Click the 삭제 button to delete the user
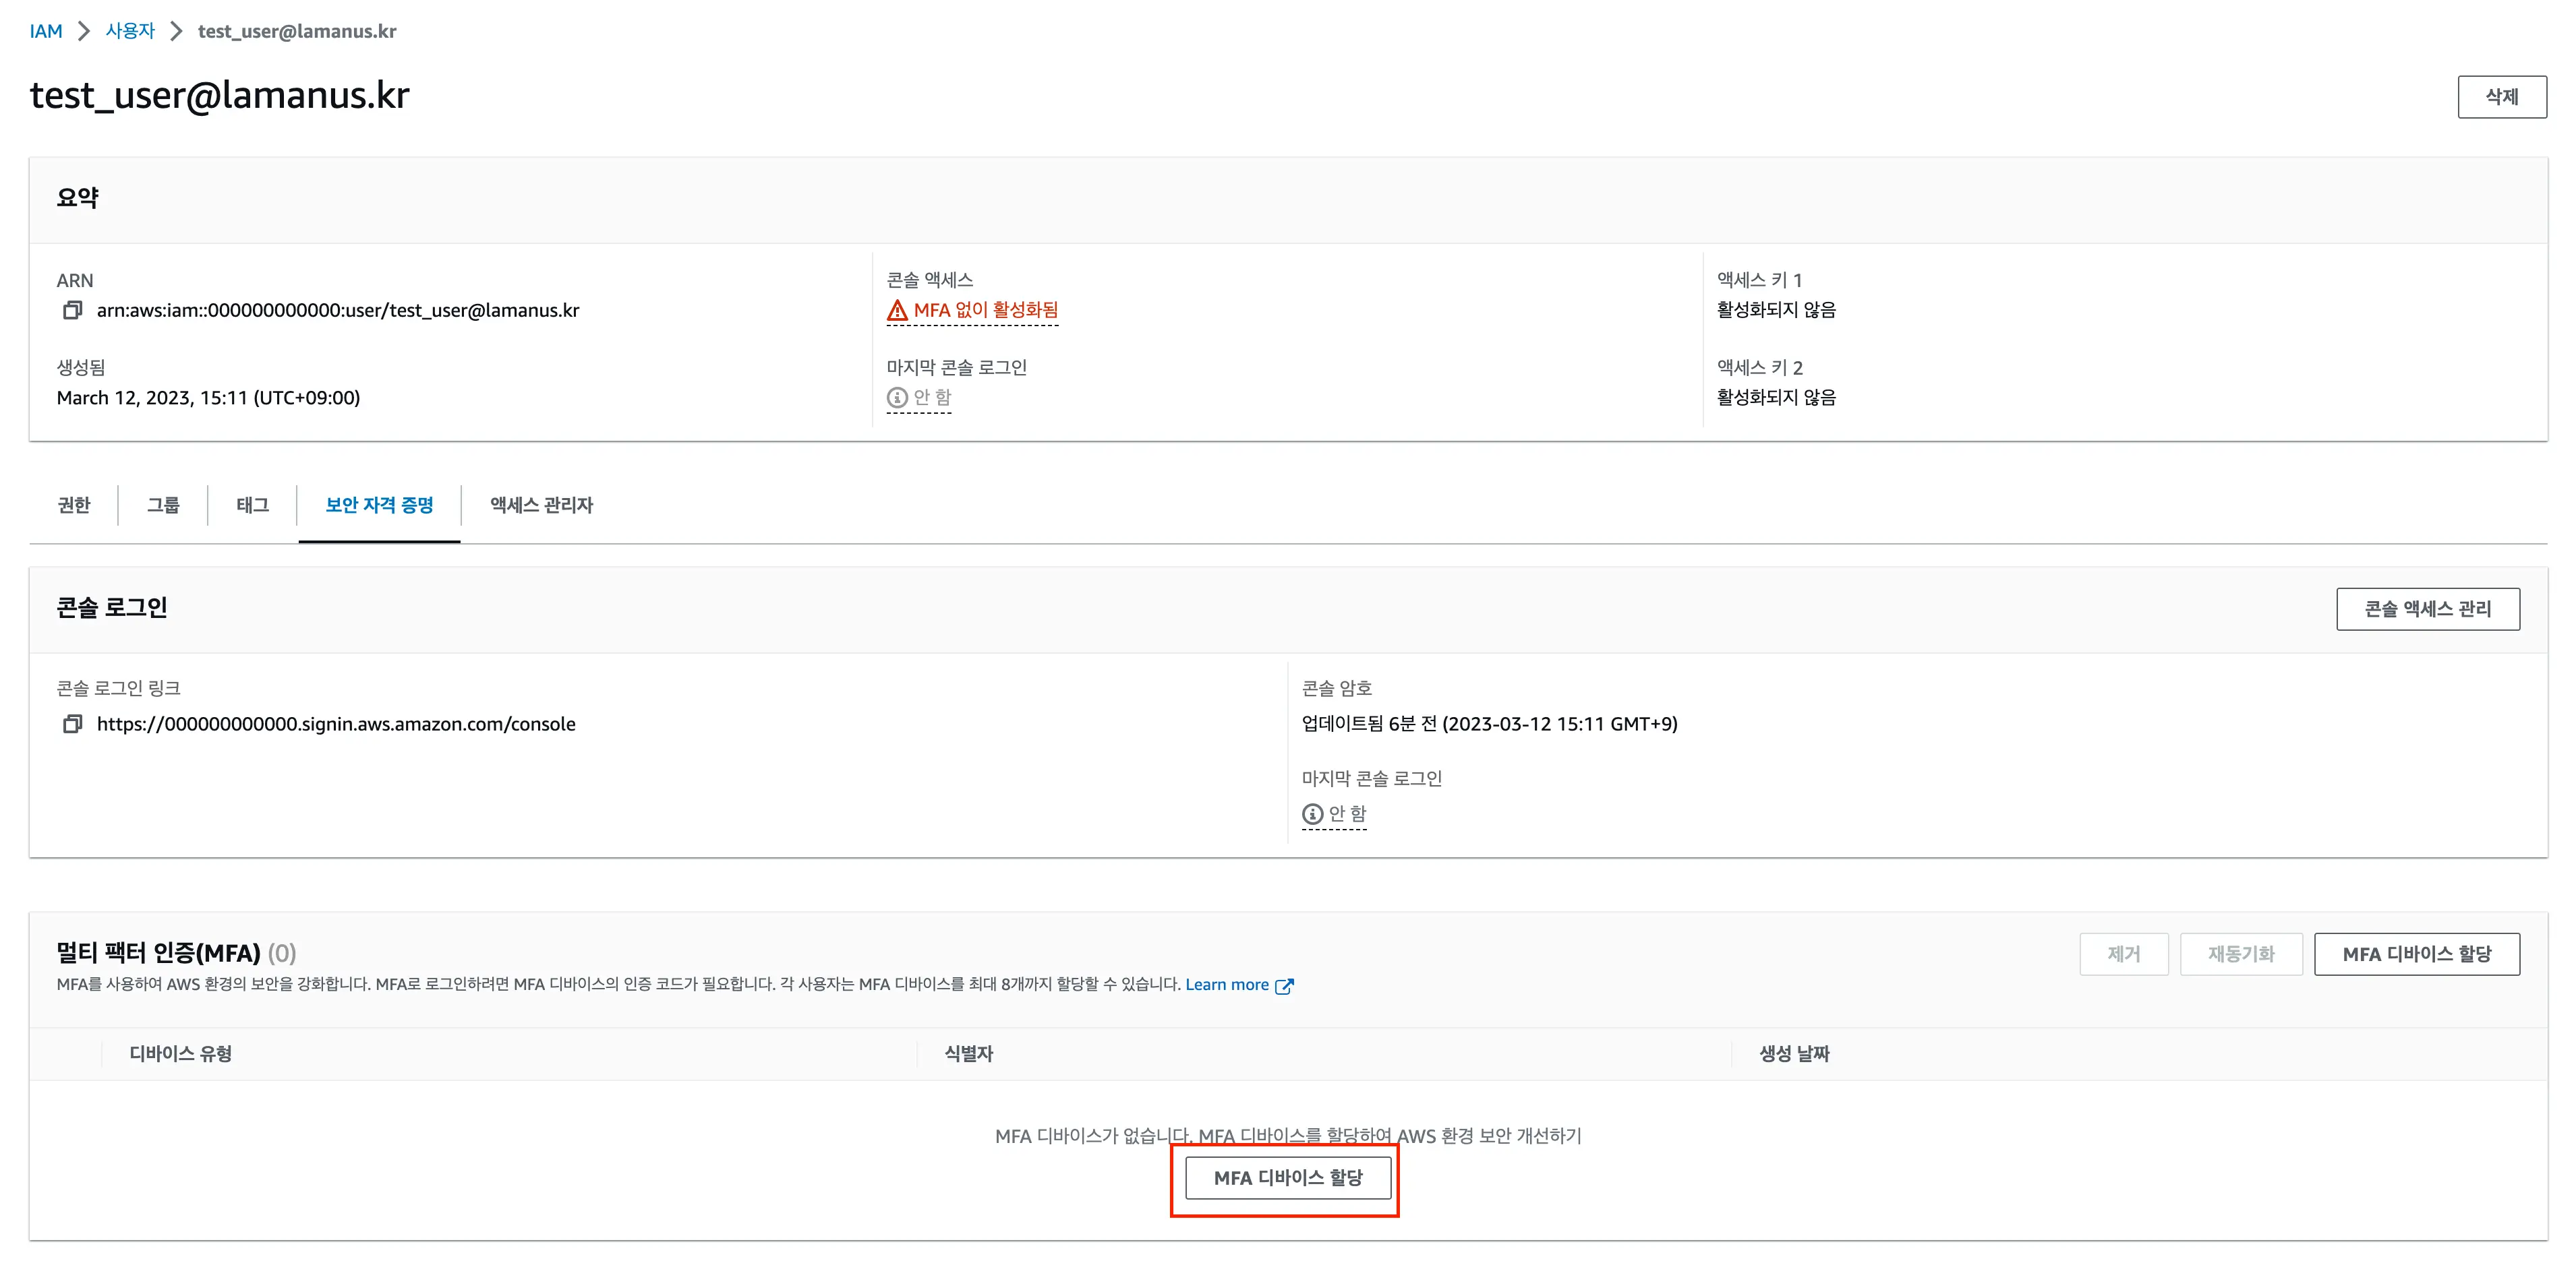The height and width of the screenshot is (1267, 2576). (2501, 97)
